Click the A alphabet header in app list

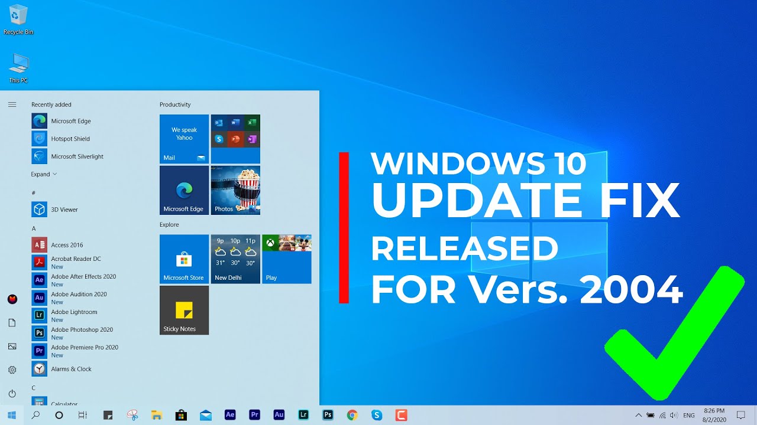[34, 228]
